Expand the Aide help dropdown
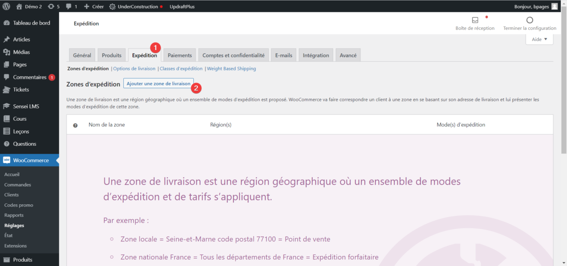 click(x=539, y=40)
